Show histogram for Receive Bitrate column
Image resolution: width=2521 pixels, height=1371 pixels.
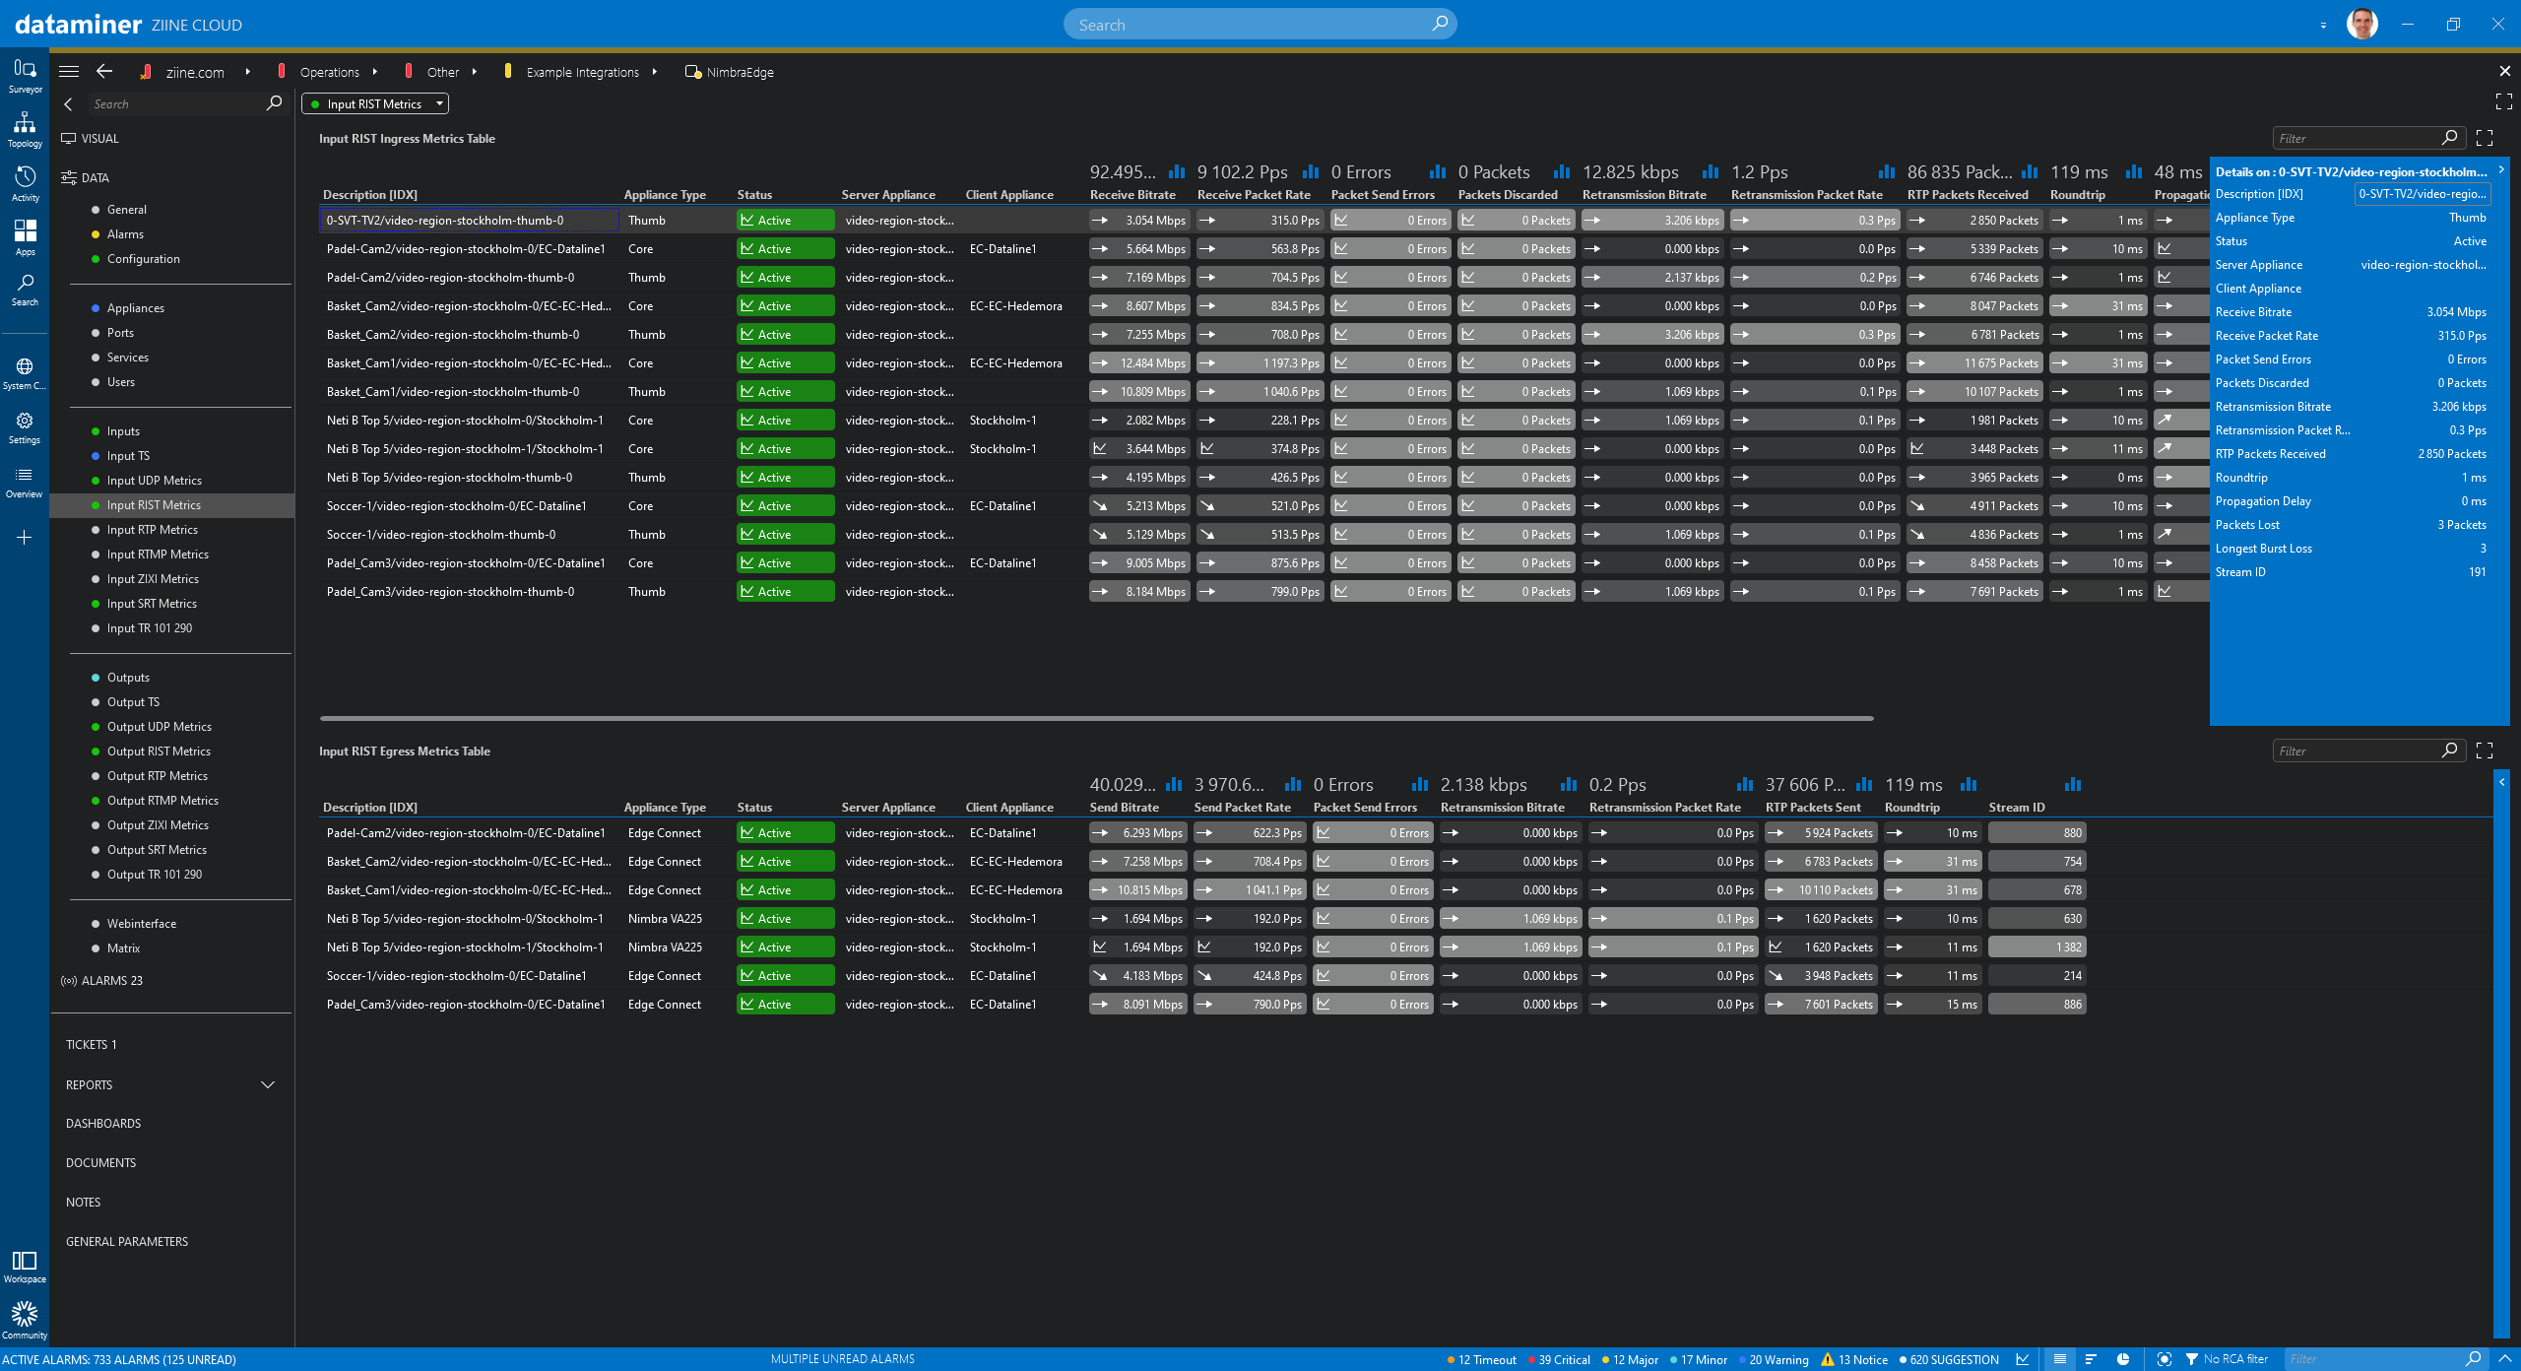click(1176, 171)
